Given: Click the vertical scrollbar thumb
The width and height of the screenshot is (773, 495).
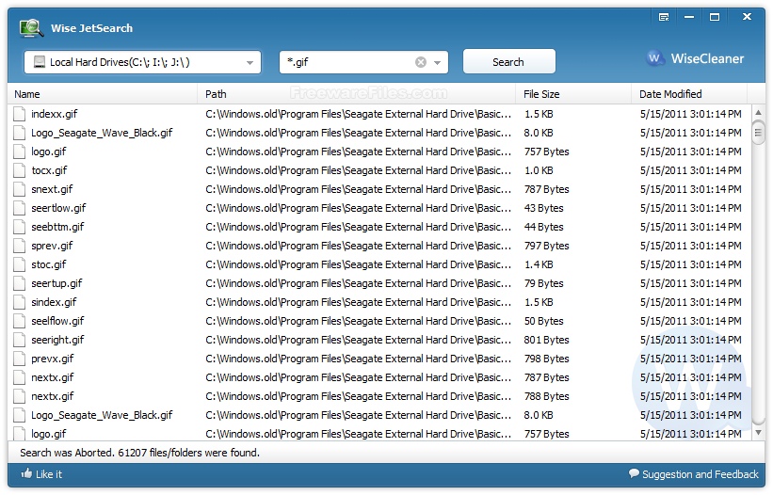Looking at the screenshot, I should 758,132.
